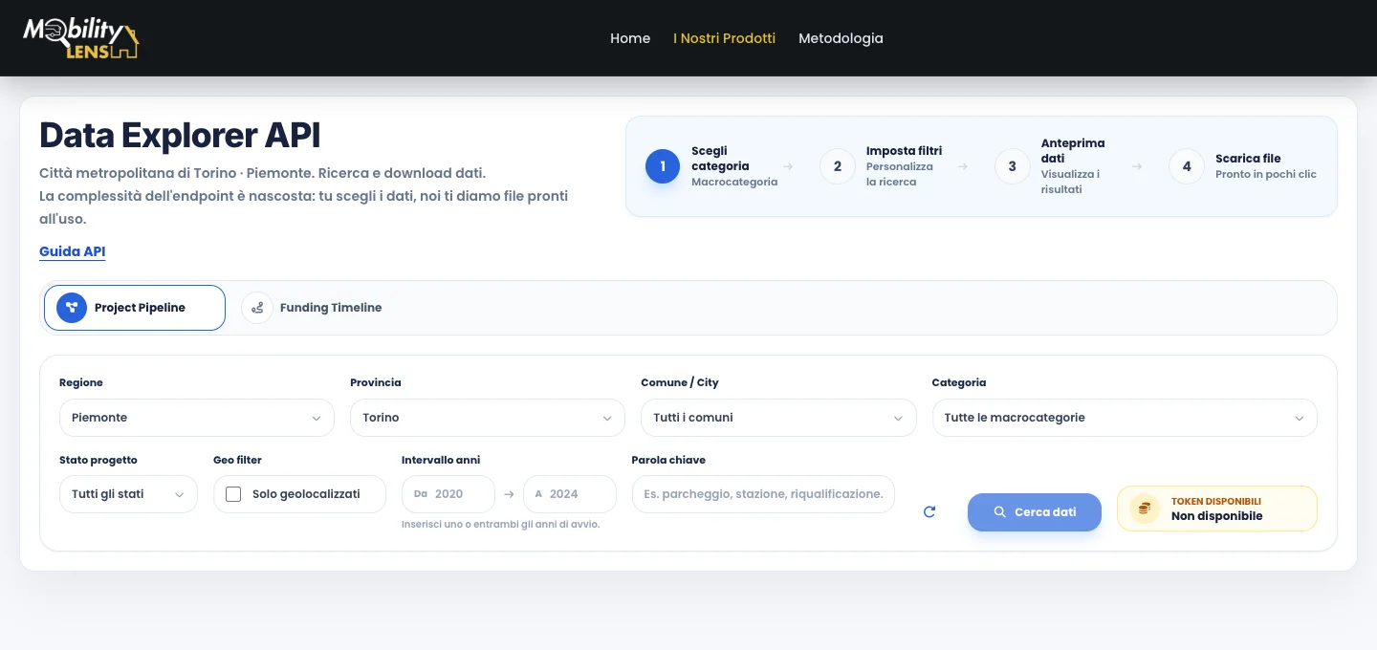Click the Imposta filtri step label
The image size is (1377, 650).
tap(904, 151)
